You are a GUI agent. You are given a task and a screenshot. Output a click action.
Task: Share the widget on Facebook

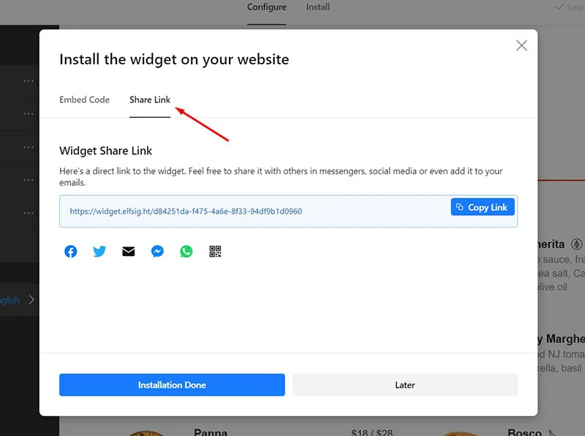click(71, 252)
